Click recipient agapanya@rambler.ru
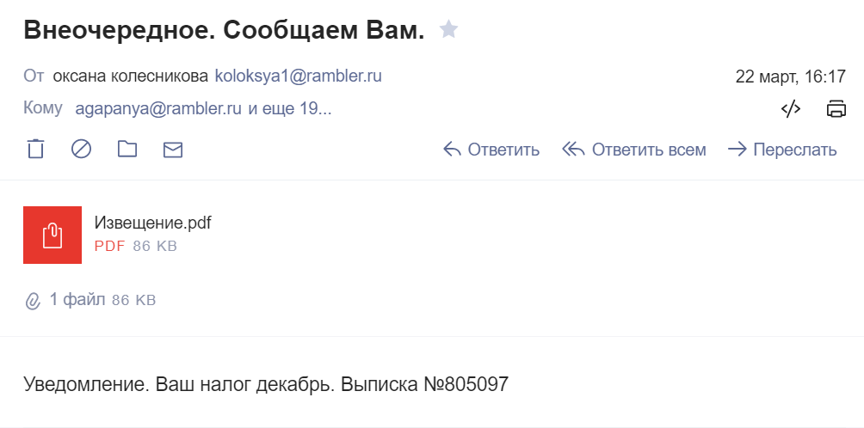 click(x=159, y=108)
